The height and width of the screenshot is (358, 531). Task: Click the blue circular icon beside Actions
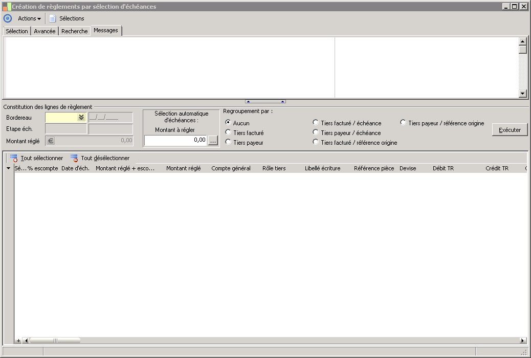coord(8,18)
